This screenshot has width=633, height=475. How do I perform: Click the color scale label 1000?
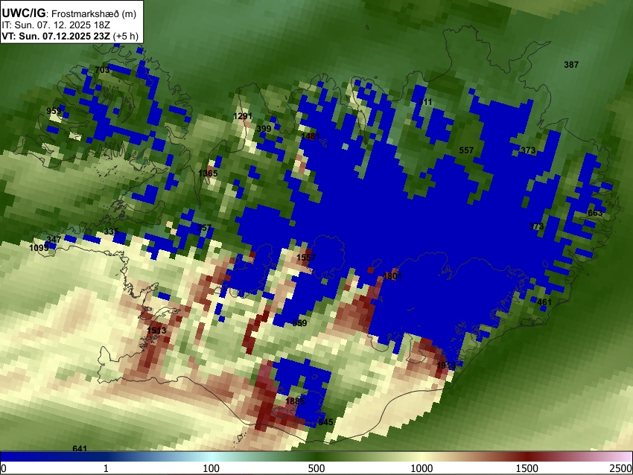coord(422,468)
